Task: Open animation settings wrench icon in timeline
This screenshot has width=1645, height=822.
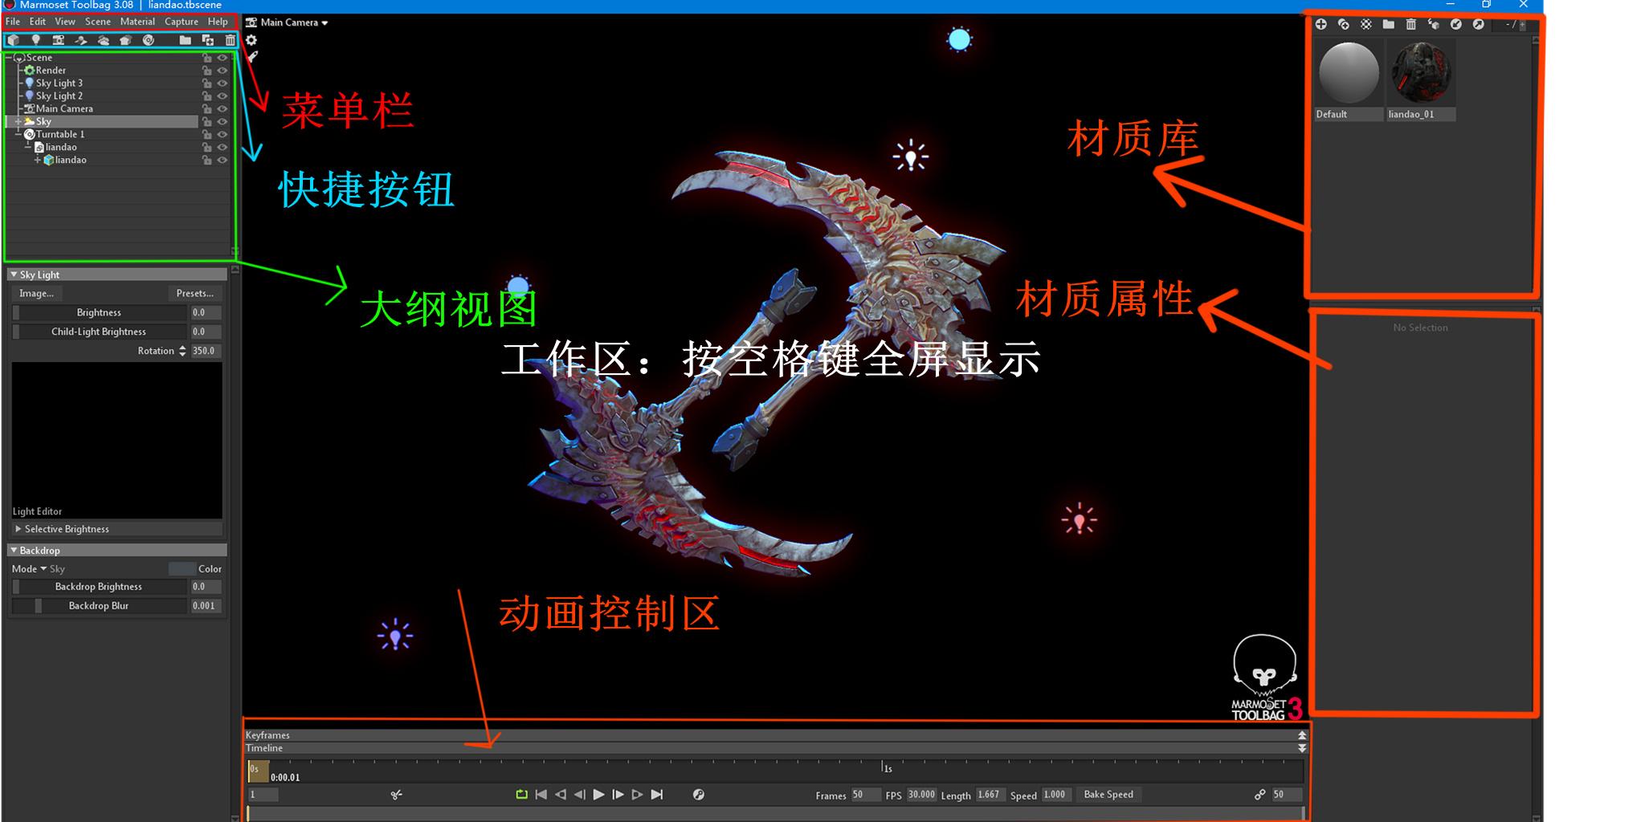Action: click(x=699, y=795)
